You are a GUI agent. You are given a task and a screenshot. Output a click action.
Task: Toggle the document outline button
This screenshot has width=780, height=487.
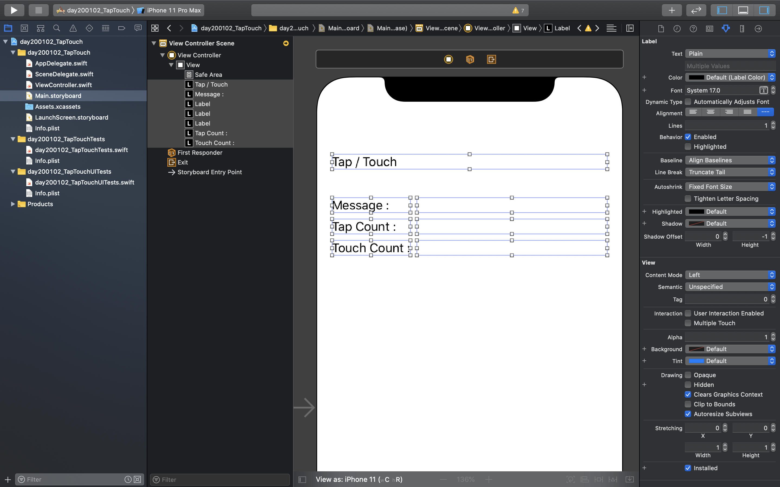302,479
